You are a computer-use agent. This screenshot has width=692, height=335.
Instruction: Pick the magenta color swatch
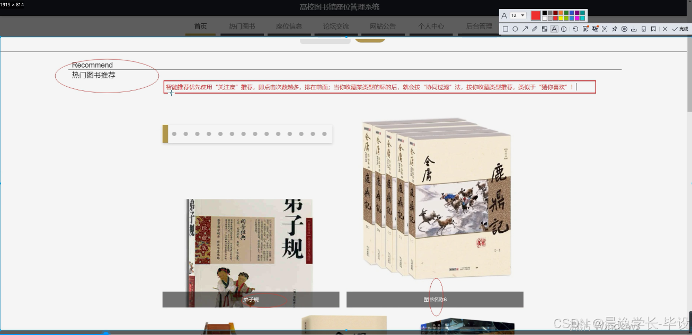click(577, 18)
